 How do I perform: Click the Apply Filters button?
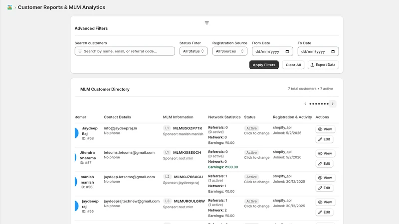[264, 65]
